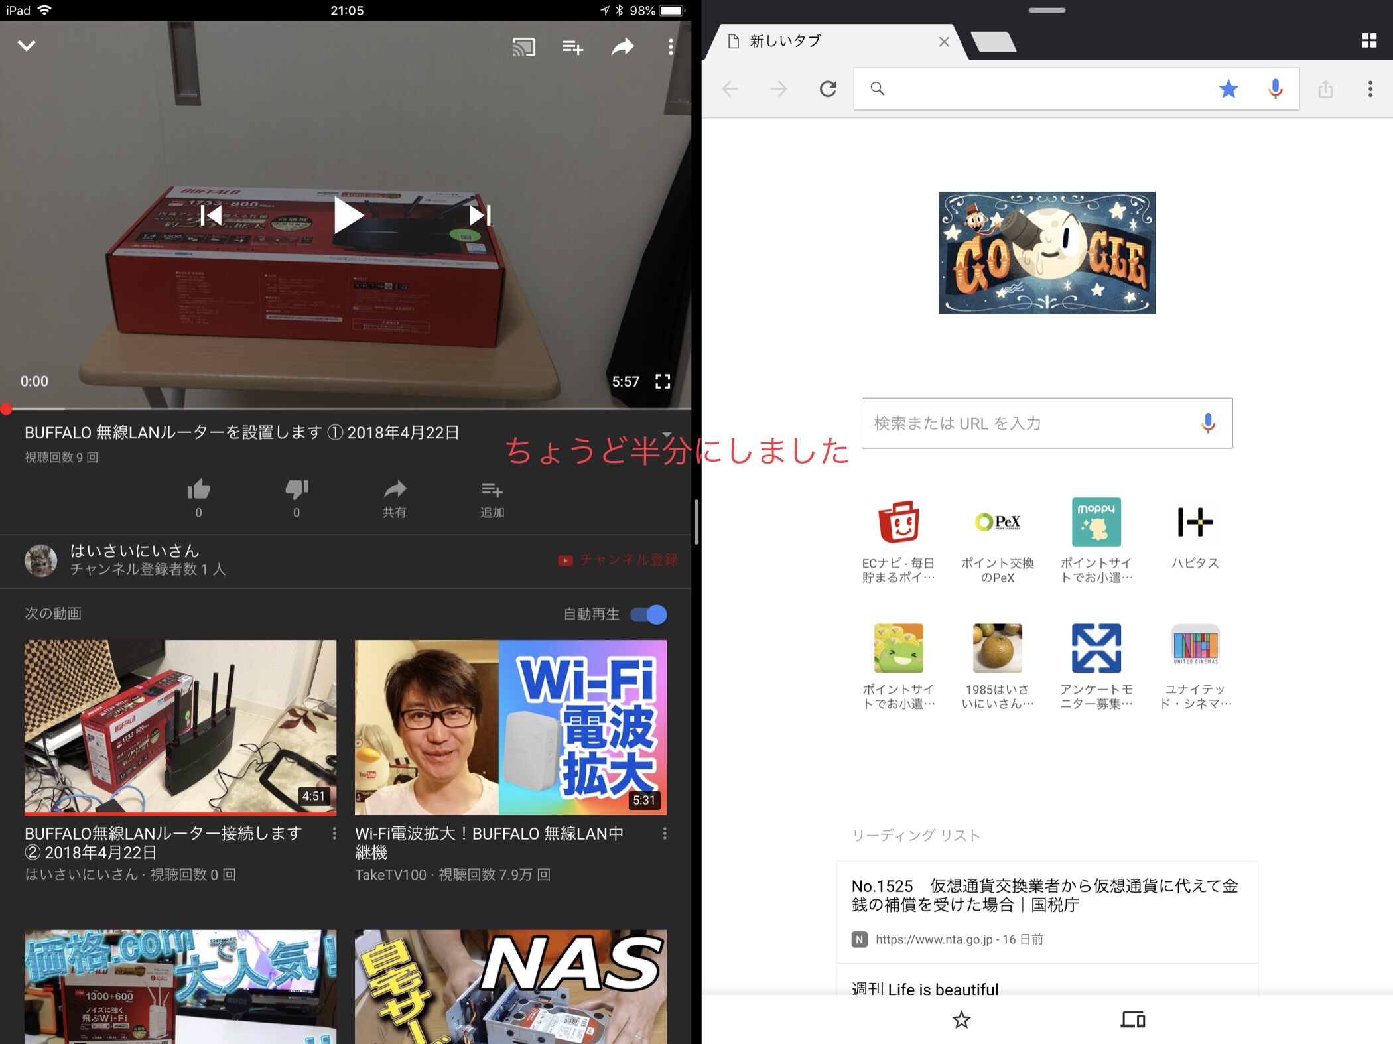Open BUFFALO無線LANルーター接続します② video thumbnail
Viewport: 1393px width, 1044px height.
(x=180, y=727)
